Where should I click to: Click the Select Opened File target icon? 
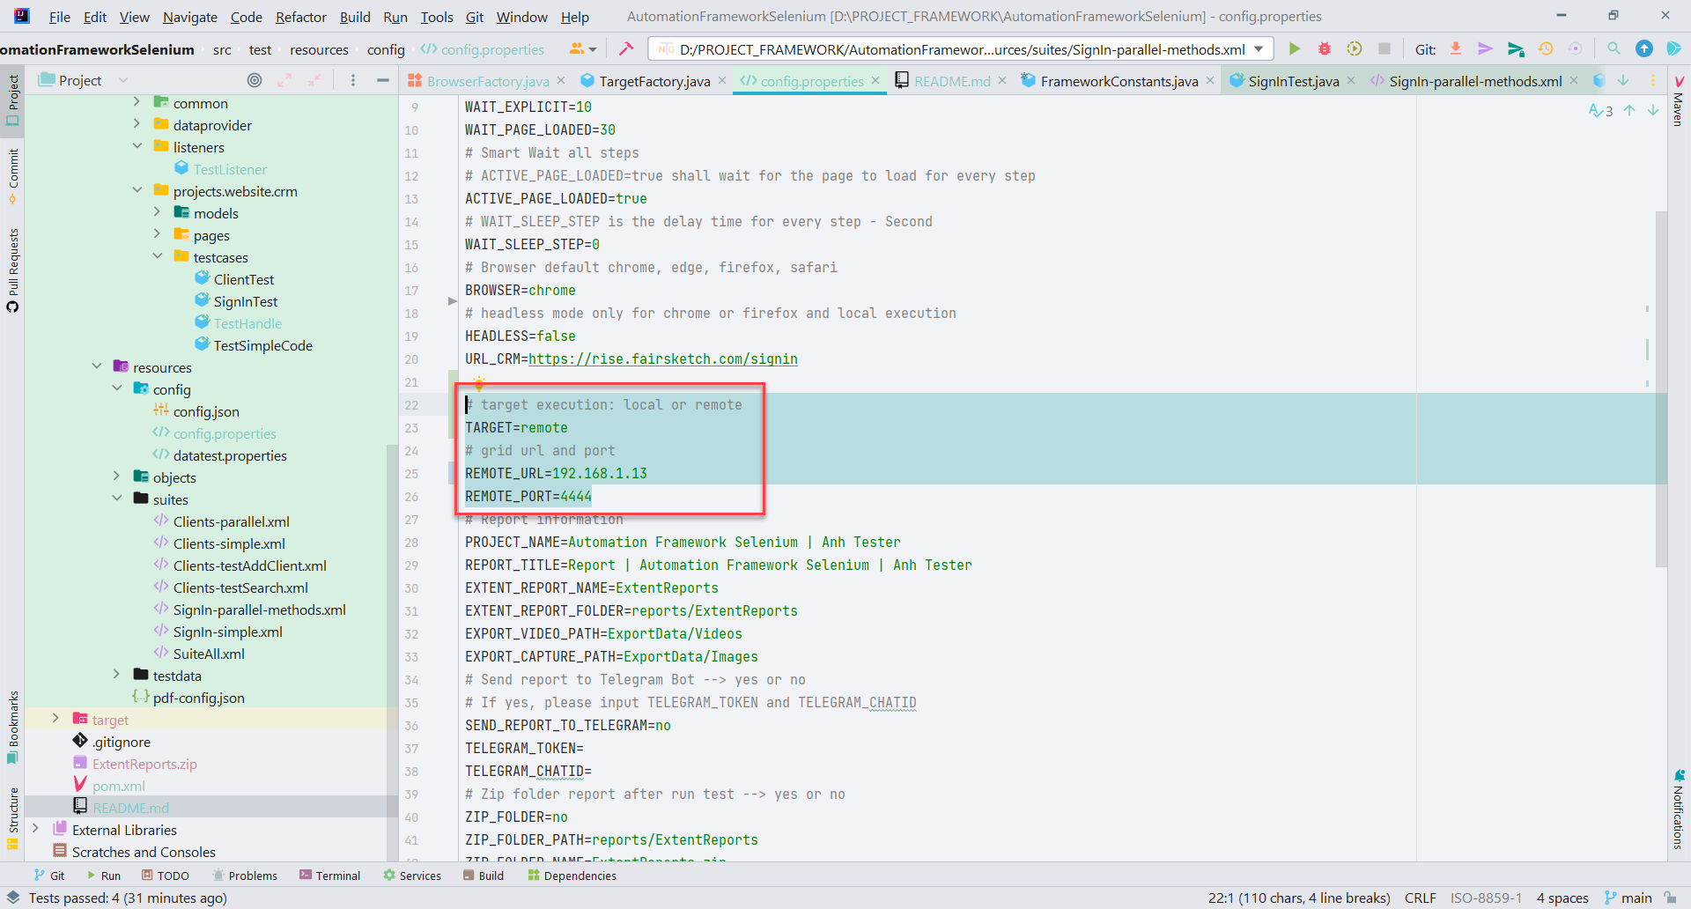click(255, 80)
